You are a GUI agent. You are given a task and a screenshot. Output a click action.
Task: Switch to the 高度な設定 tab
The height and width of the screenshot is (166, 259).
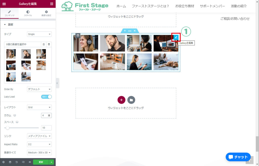(x=46, y=13)
